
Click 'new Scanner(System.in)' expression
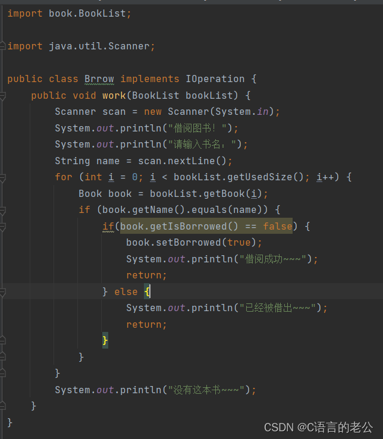coord(208,112)
